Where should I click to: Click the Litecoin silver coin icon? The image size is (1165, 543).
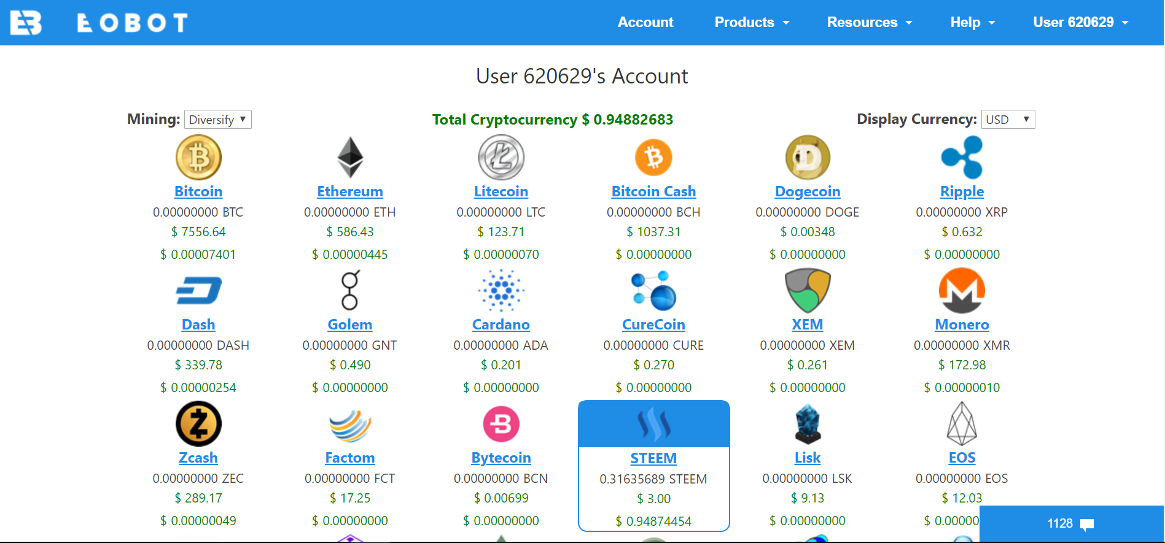point(501,157)
